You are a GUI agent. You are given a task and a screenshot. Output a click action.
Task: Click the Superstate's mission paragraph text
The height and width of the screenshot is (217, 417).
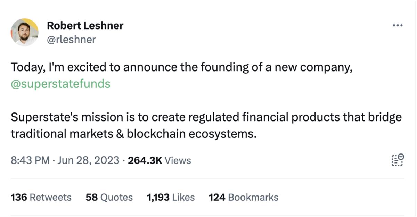[x=206, y=125]
